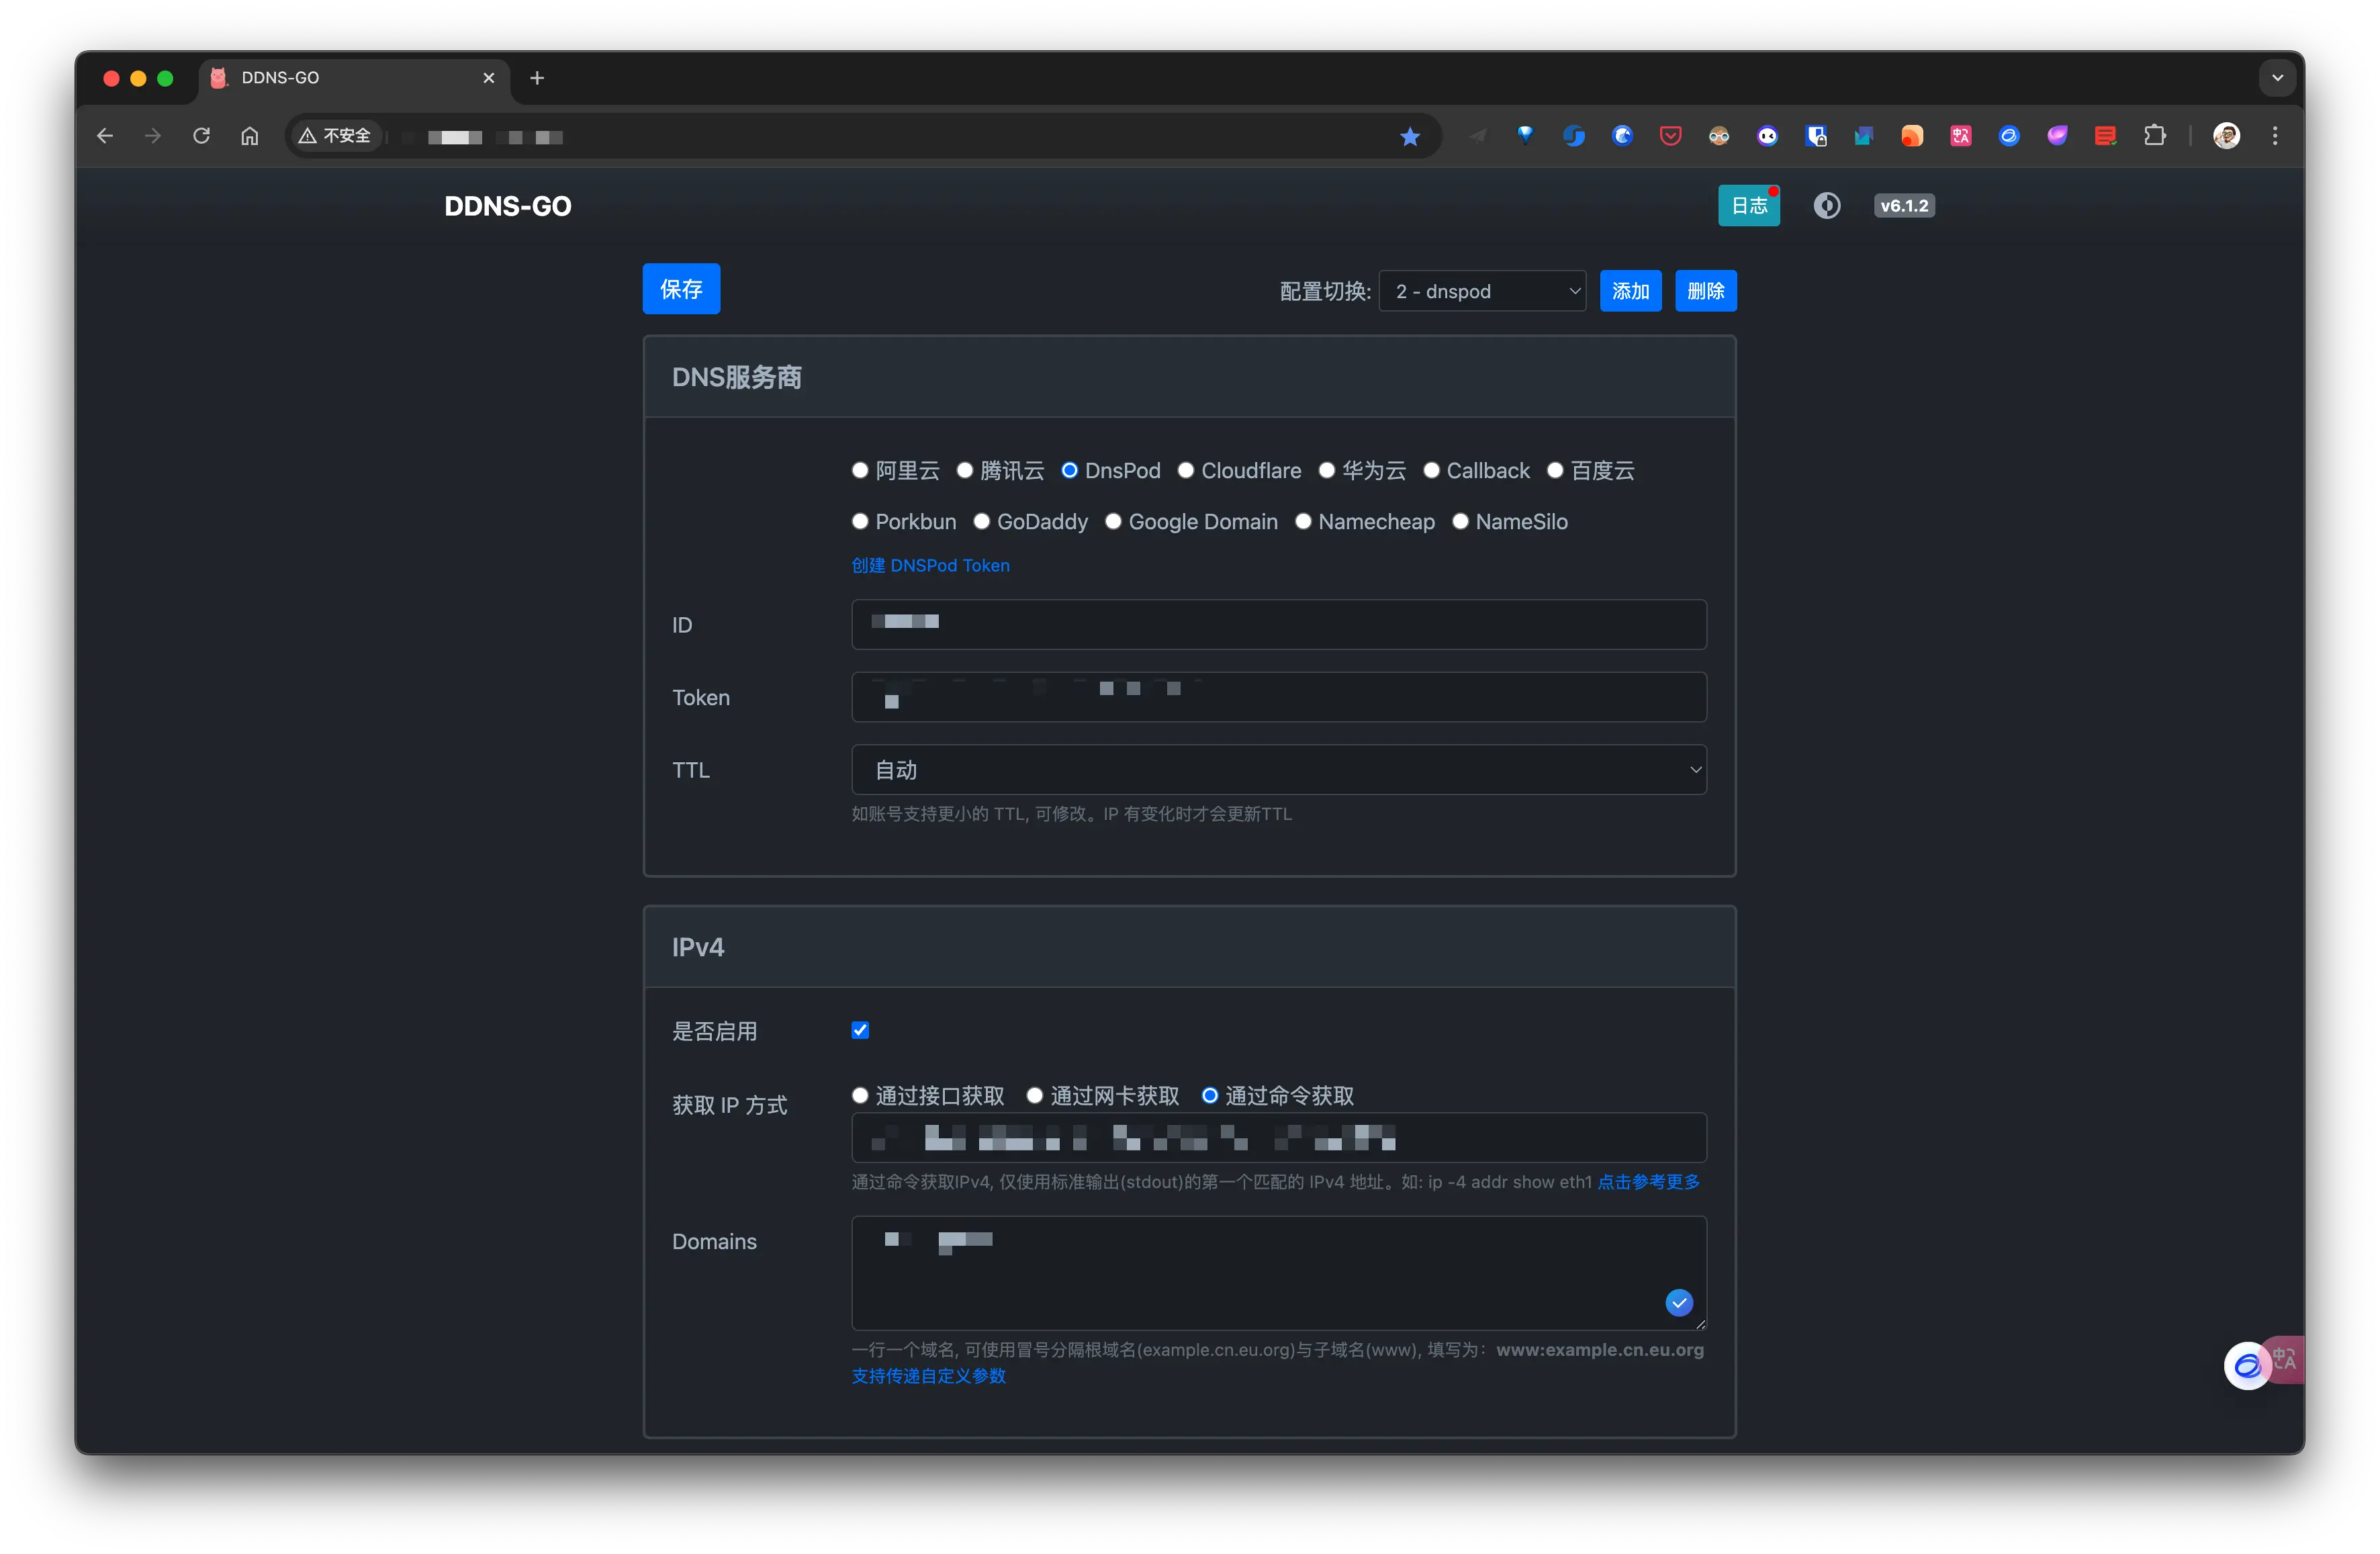Open the 创建 DNSPod Token link
Screen dimensions: 2380x1554
point(930,565)
